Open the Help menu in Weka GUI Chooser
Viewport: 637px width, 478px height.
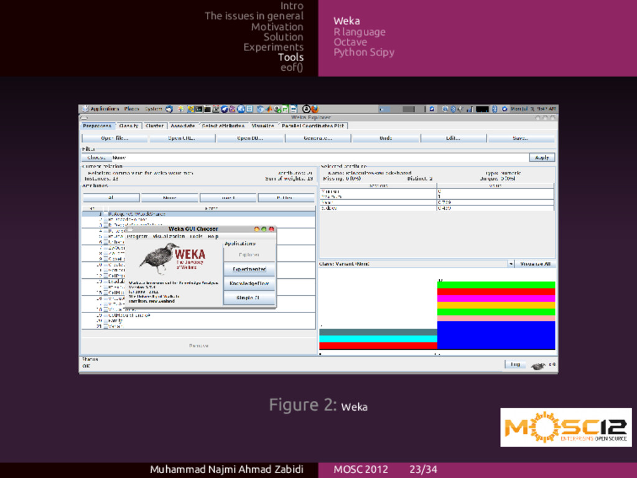coord(213,236)
